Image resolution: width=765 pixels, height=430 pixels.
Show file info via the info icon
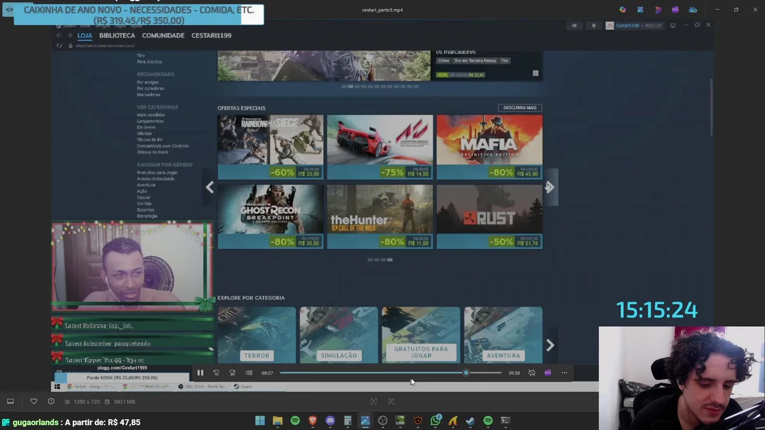[51, 401]
